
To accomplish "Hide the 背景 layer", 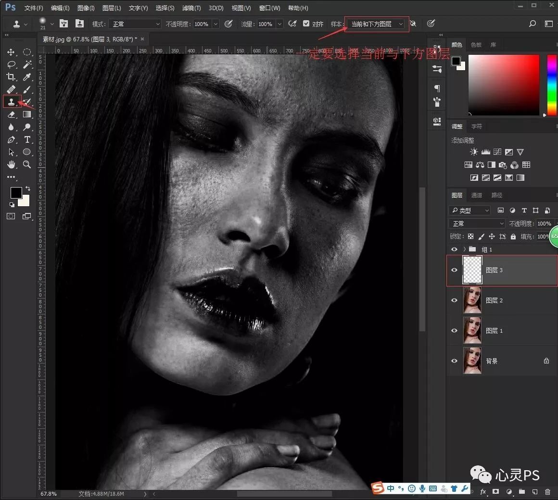I will coord(454,361).
